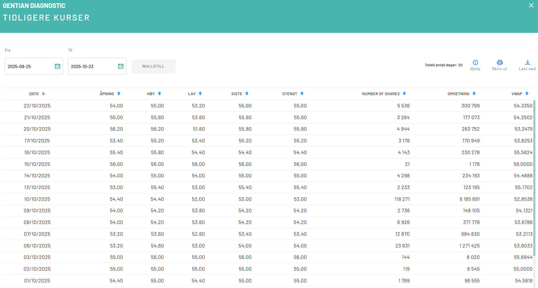Select the 10/10/2025 date row
Screen dimensions: 538x288
[x=37, y=199]
